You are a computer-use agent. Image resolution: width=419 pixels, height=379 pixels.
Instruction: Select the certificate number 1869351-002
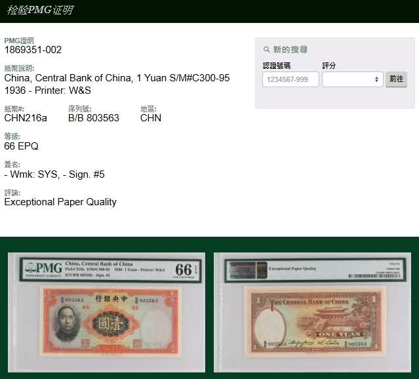coord(33,50)
